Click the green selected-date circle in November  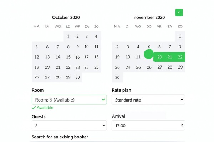149,54
